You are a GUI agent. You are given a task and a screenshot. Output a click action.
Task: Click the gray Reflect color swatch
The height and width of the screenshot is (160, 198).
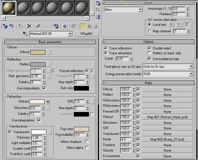click(38, 65)
